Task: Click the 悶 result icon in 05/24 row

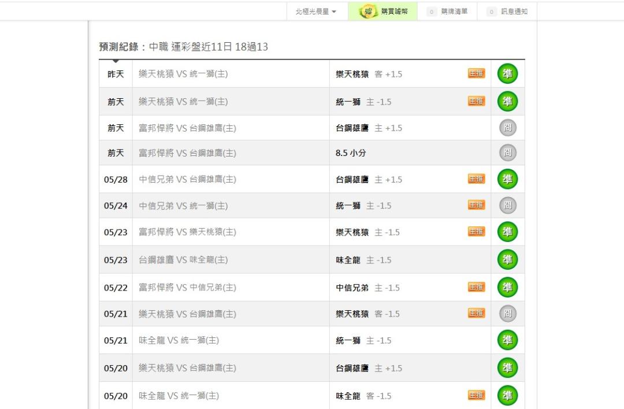Action: pos(508,205)
